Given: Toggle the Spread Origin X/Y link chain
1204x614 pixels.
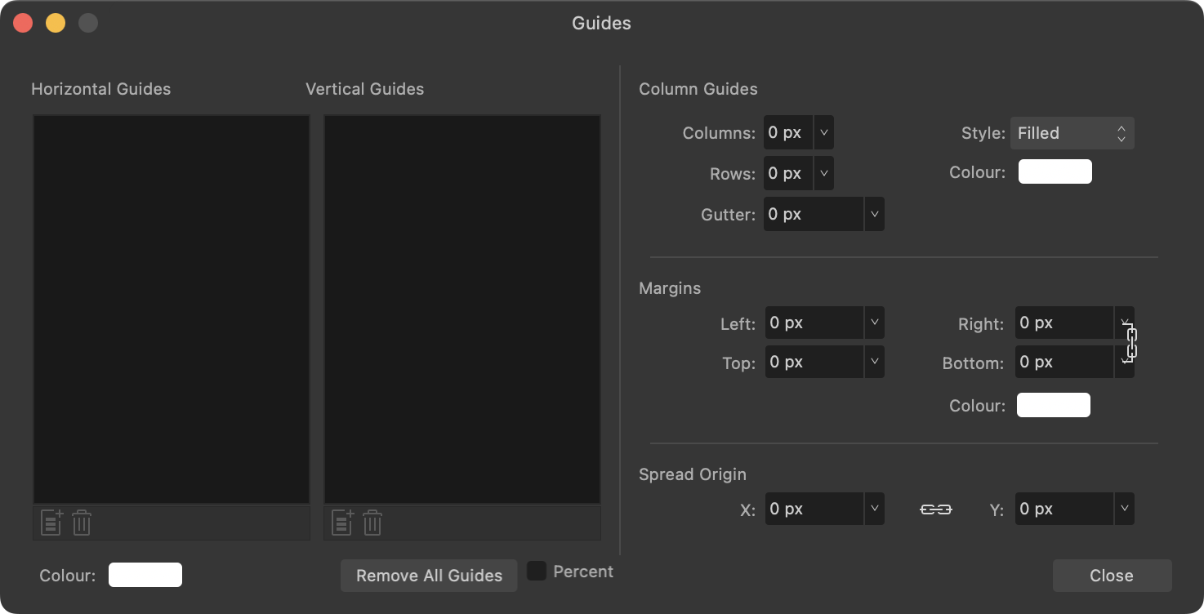Looking at the screenshot, I should coord(934,509).
